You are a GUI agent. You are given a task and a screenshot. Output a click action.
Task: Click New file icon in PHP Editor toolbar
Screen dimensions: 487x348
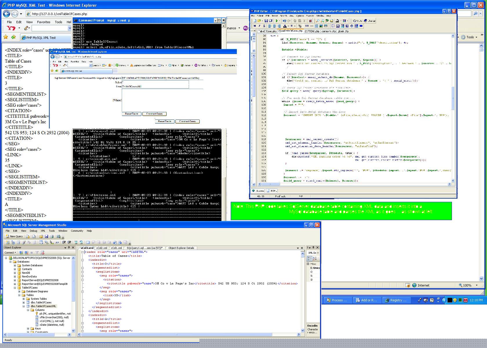pyautogui.click(x=255, y=21)
